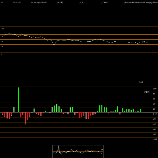Viewport: 158px width, 158px height.
Task: Click the 'FNDE' ticker symbol
Action: (105, 3)
